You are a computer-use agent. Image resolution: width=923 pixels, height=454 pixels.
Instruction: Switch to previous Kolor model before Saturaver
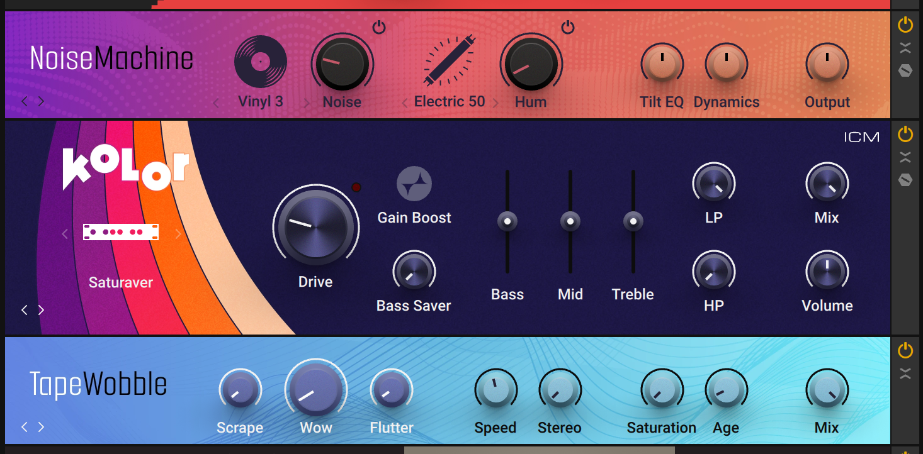pyautogui.click(x=65, y=235)
